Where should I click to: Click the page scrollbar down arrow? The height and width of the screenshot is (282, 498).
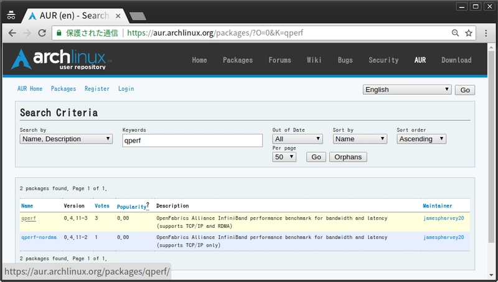[491, 275]
